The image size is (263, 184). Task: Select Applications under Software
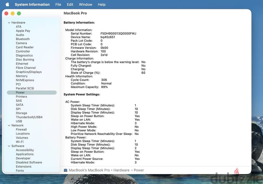(x=25, y=154)
